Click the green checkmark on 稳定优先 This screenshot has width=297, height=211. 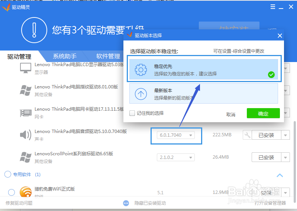pyautogui.click(x=271, y=75)
